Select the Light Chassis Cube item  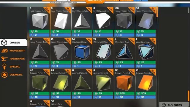[39, 22]
